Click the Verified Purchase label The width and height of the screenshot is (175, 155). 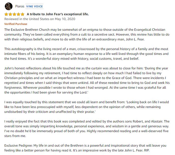[16, 24]
